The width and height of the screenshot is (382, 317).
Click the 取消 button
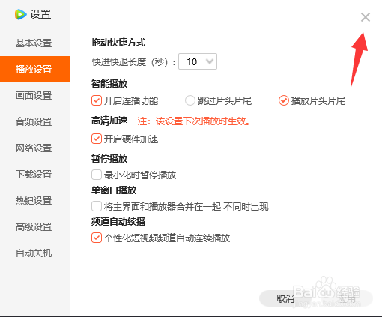point(285,298)
